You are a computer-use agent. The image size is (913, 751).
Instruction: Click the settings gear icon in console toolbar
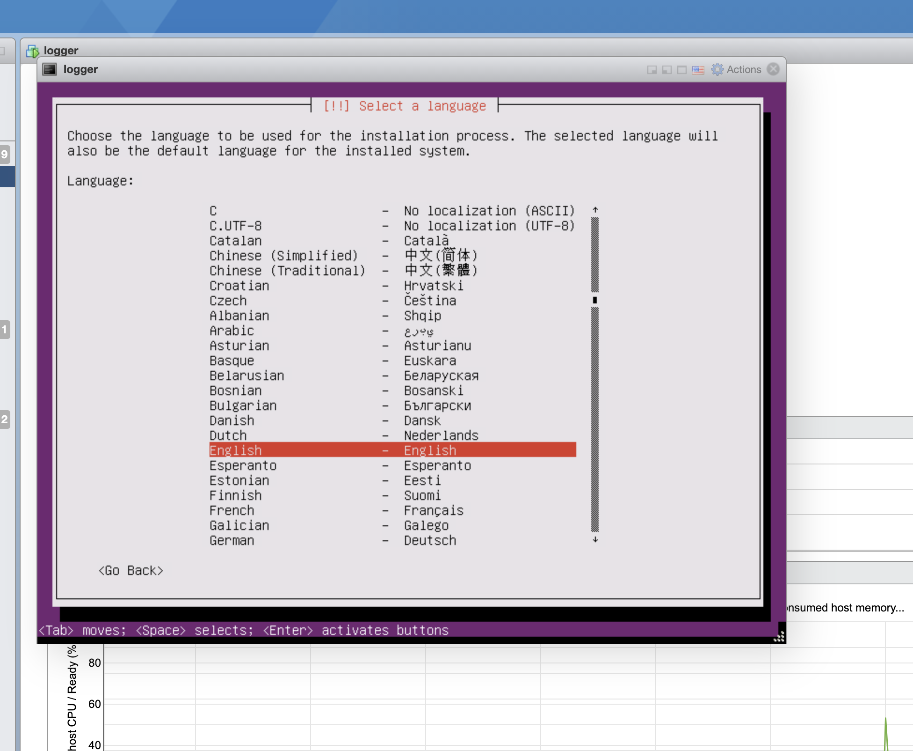click(x=717, y=69)
